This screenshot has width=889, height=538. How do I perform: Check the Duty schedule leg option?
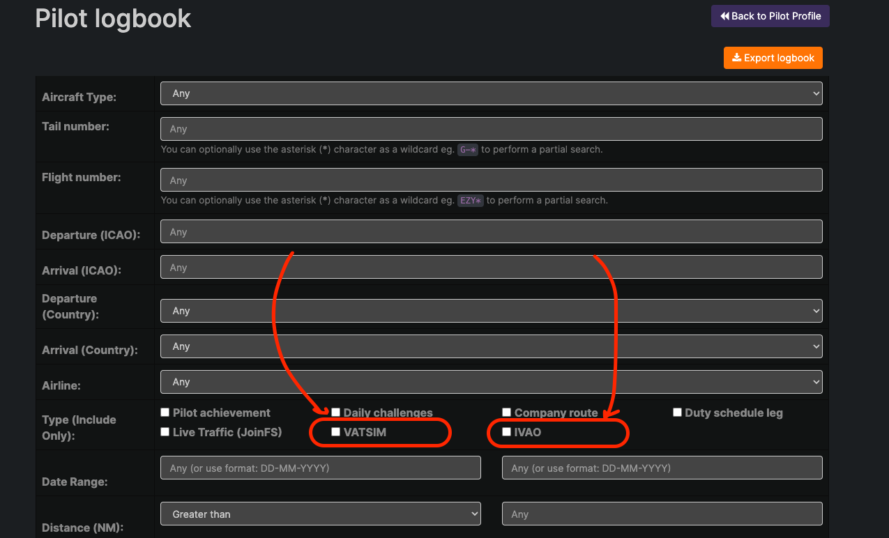[x=676, y=412]
